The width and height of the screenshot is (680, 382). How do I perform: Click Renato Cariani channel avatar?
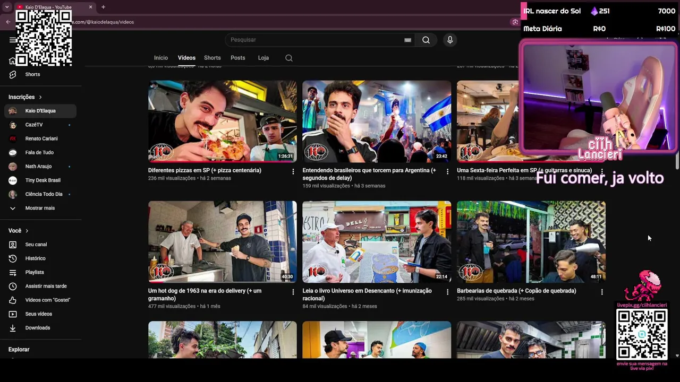coord(13,138)
